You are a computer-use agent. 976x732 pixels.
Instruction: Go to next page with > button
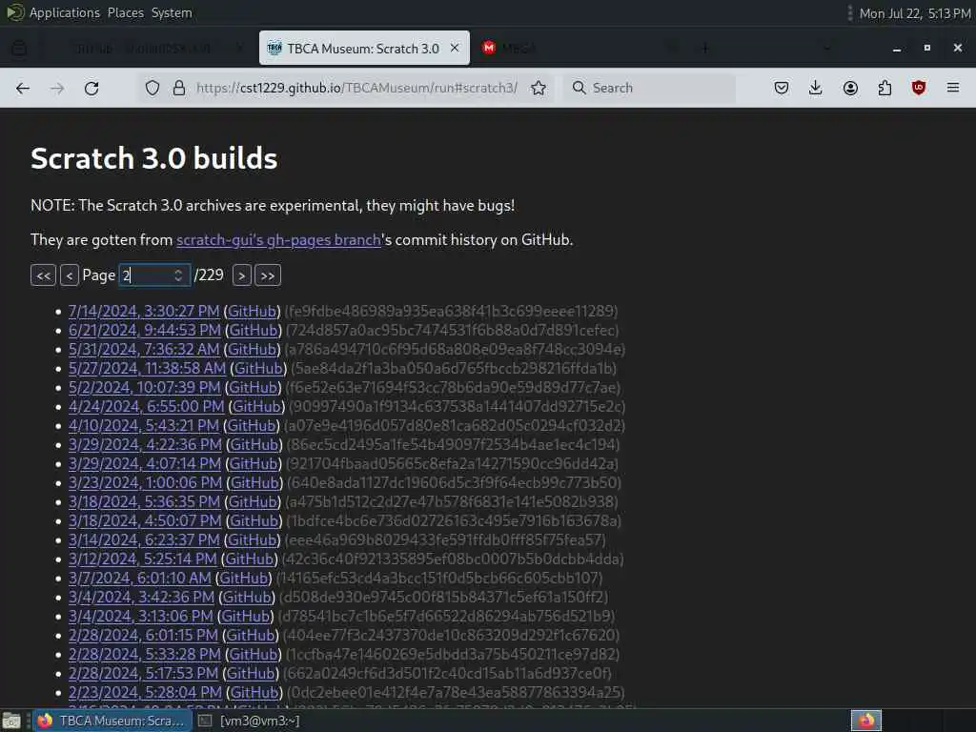241,275
